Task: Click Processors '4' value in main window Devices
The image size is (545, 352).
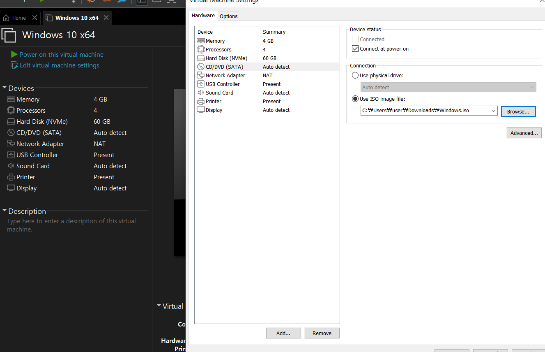Action: coord(95,110)
